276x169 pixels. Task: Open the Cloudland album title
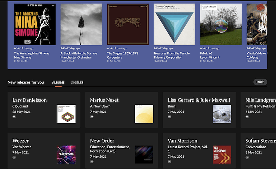[20, 106]
